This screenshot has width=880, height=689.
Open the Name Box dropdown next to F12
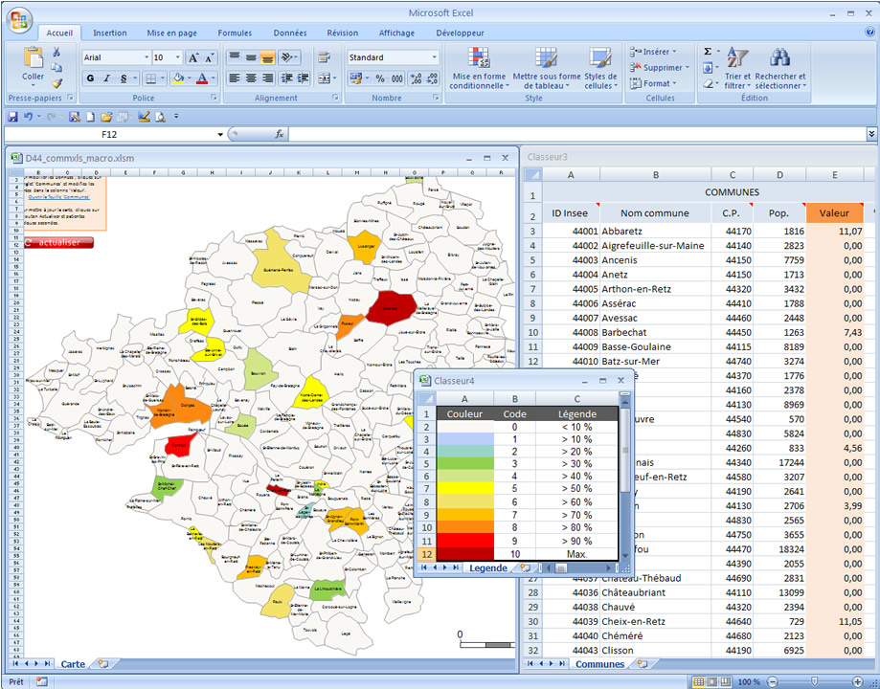(x=220, y=134)
